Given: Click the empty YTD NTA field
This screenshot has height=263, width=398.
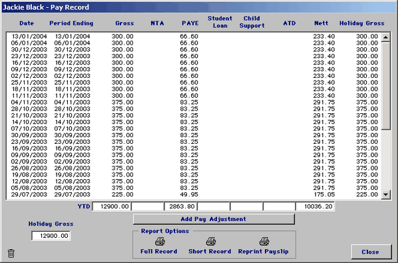Looking at the screenshot, I should (148, 206).
